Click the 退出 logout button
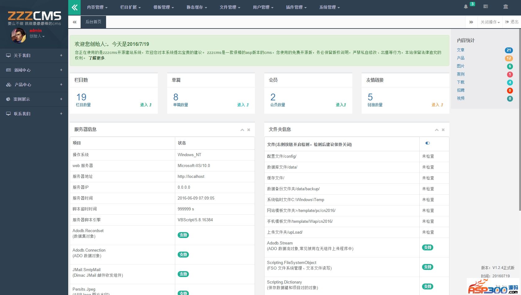This screenshot has height=295, width=521. tap(512, 22)
